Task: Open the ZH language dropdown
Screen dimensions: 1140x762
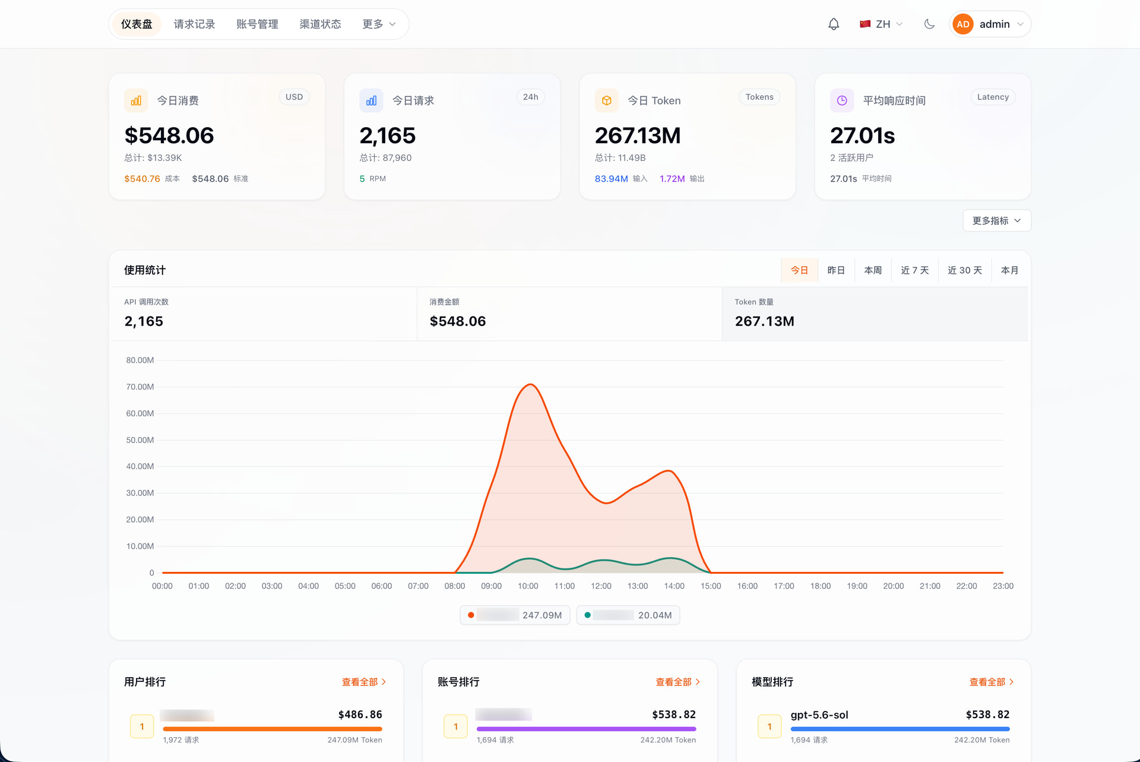Action: (882, 24)
